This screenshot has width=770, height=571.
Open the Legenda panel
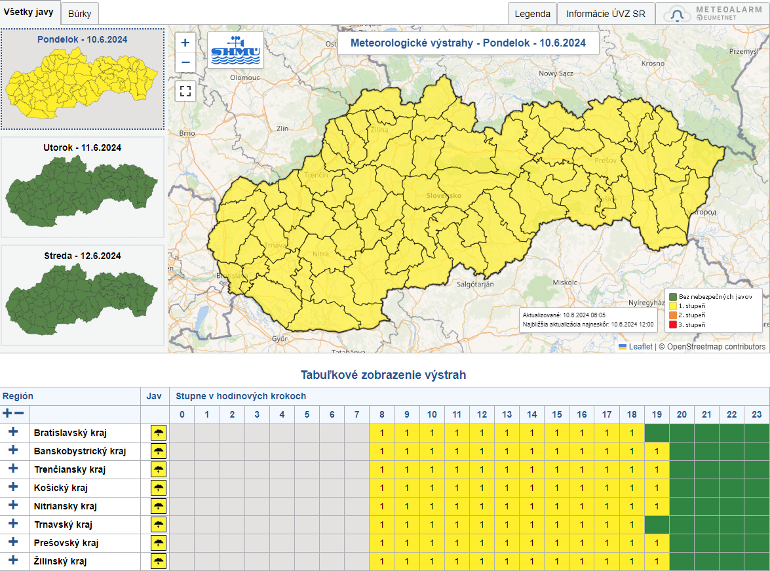[x=532, y=14]
